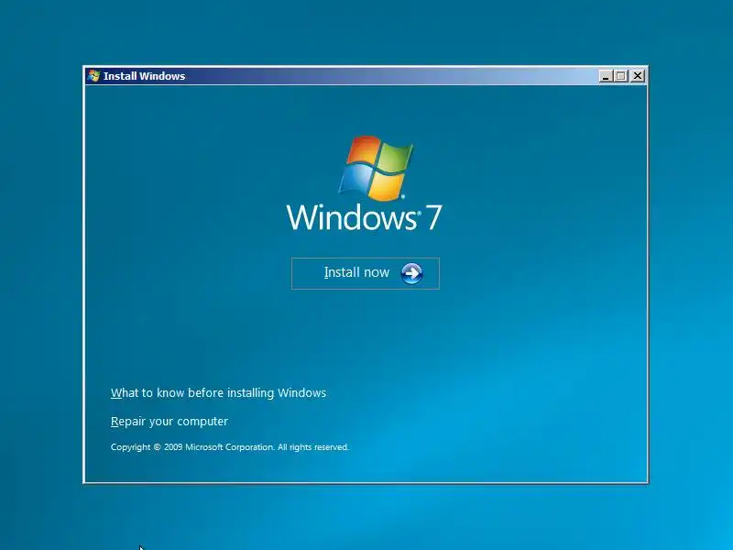The height and width of the screenshot is (550, 733).
Task: Maximize the Install Windows window
Action: pyautogui.click(x=621, y=76)
